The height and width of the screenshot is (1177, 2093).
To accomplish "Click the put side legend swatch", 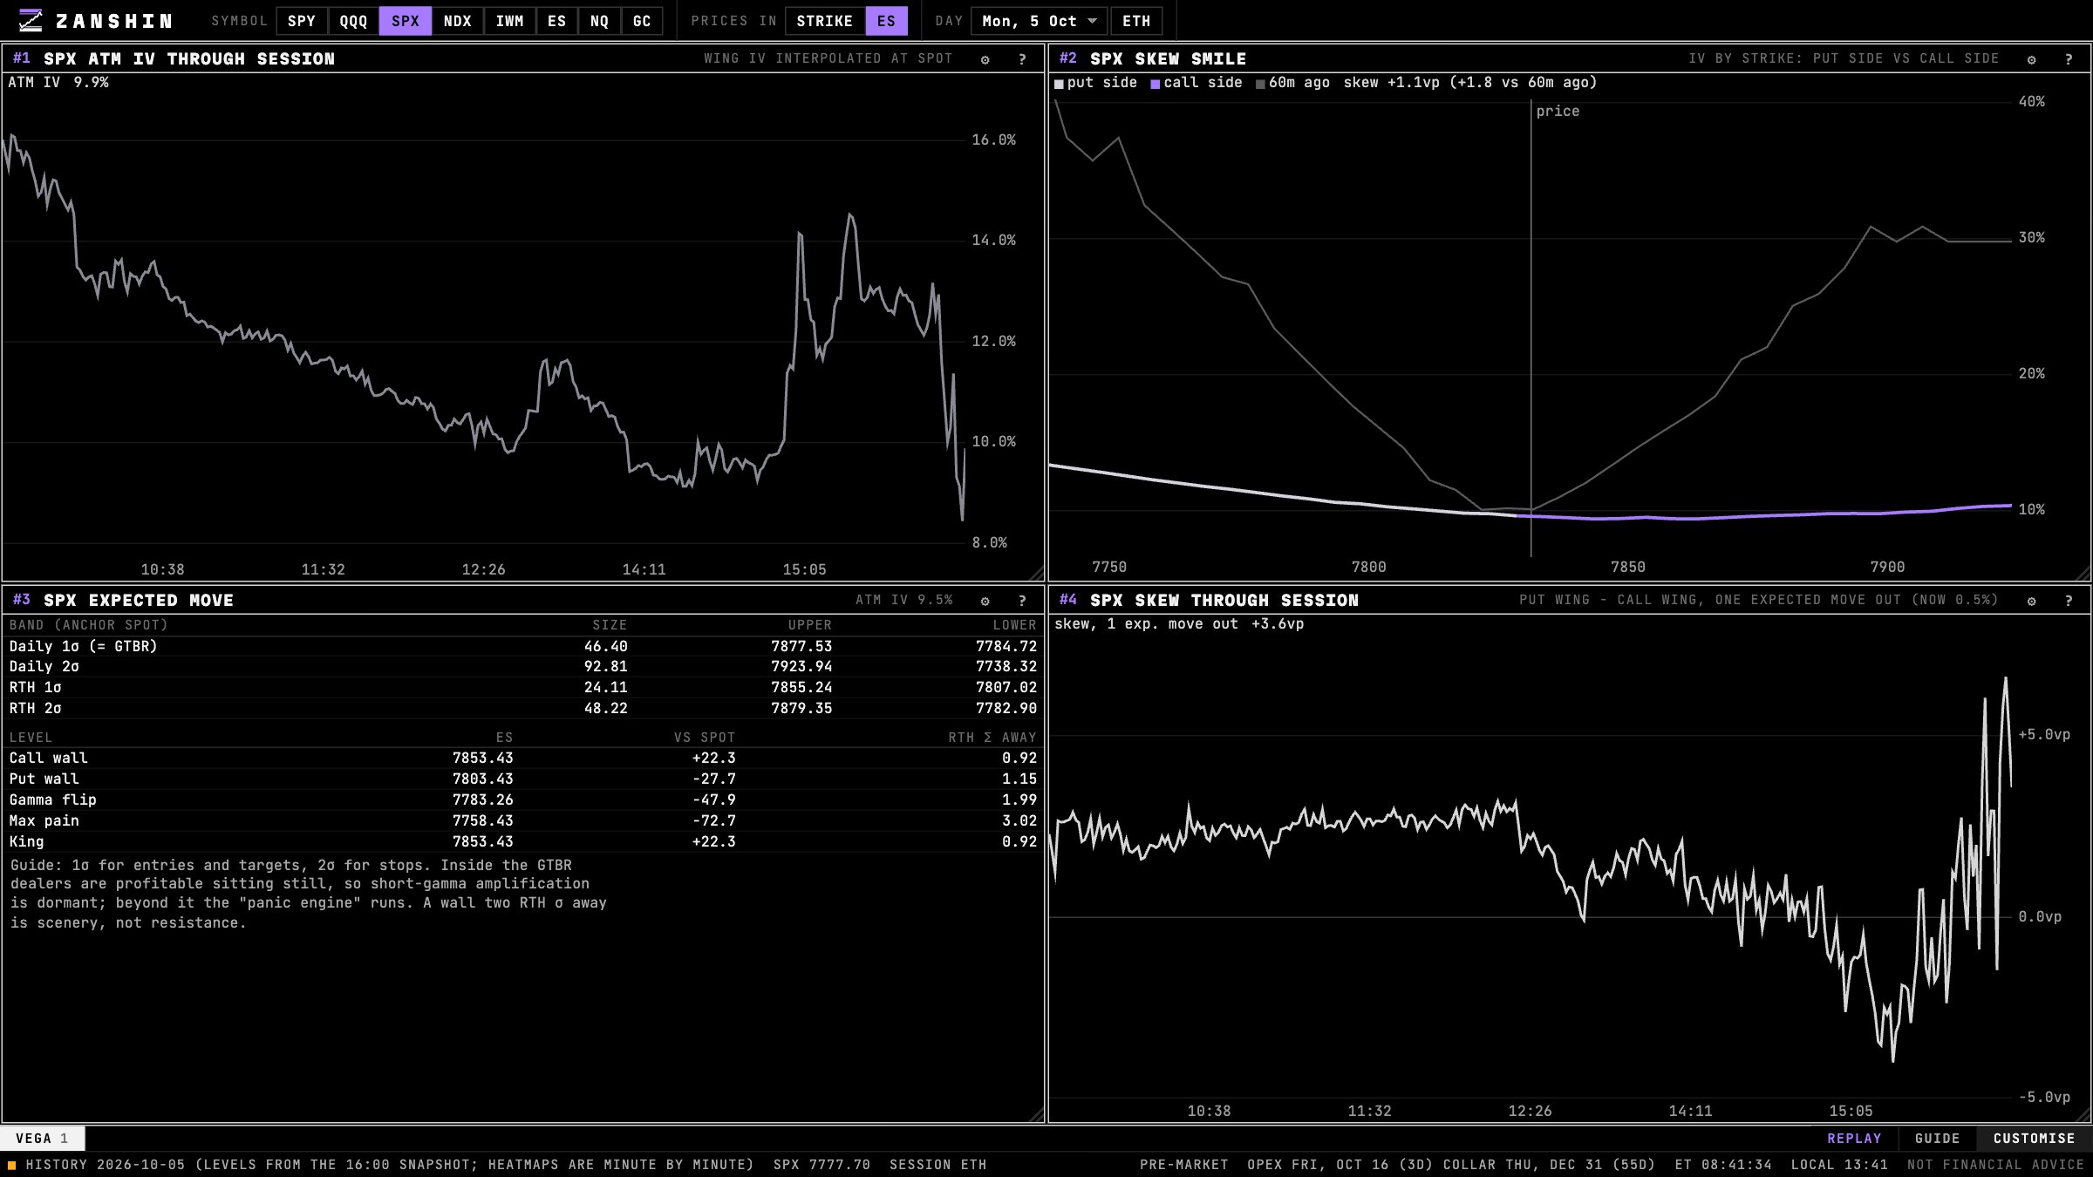I will 1059,84.
